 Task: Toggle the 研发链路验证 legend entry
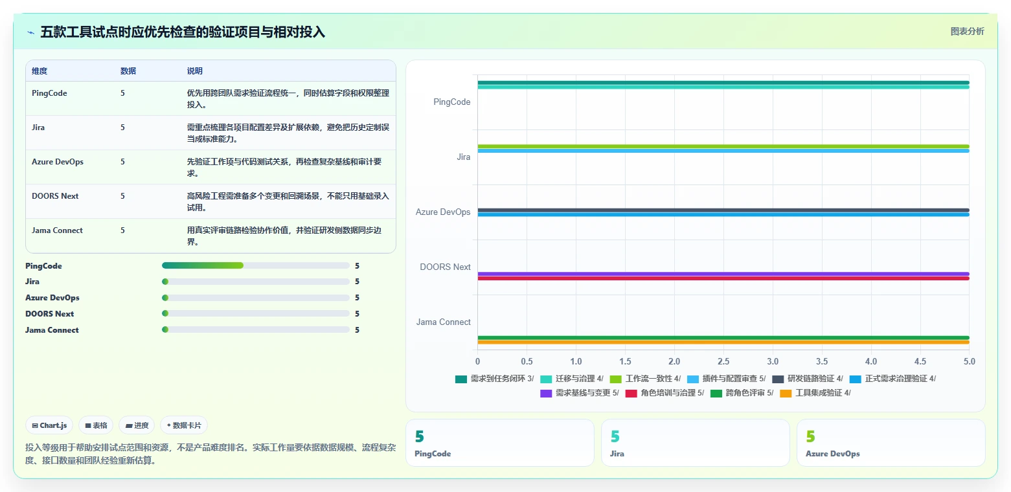808,379
